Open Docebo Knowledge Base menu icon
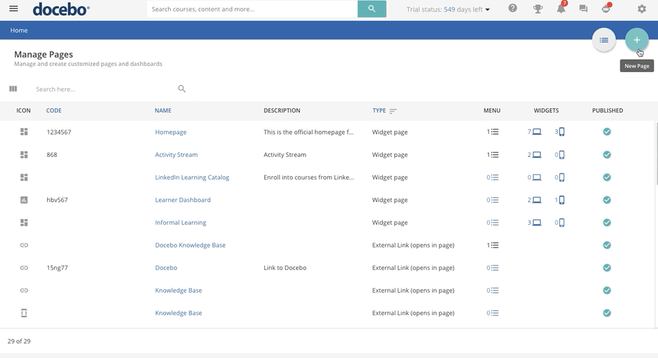The width and height of the screenshot is (658, 358). pos(493,245)
